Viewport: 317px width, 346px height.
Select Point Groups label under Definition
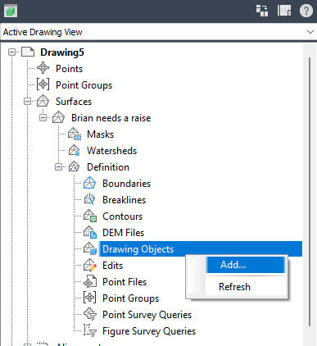(130, 298)
